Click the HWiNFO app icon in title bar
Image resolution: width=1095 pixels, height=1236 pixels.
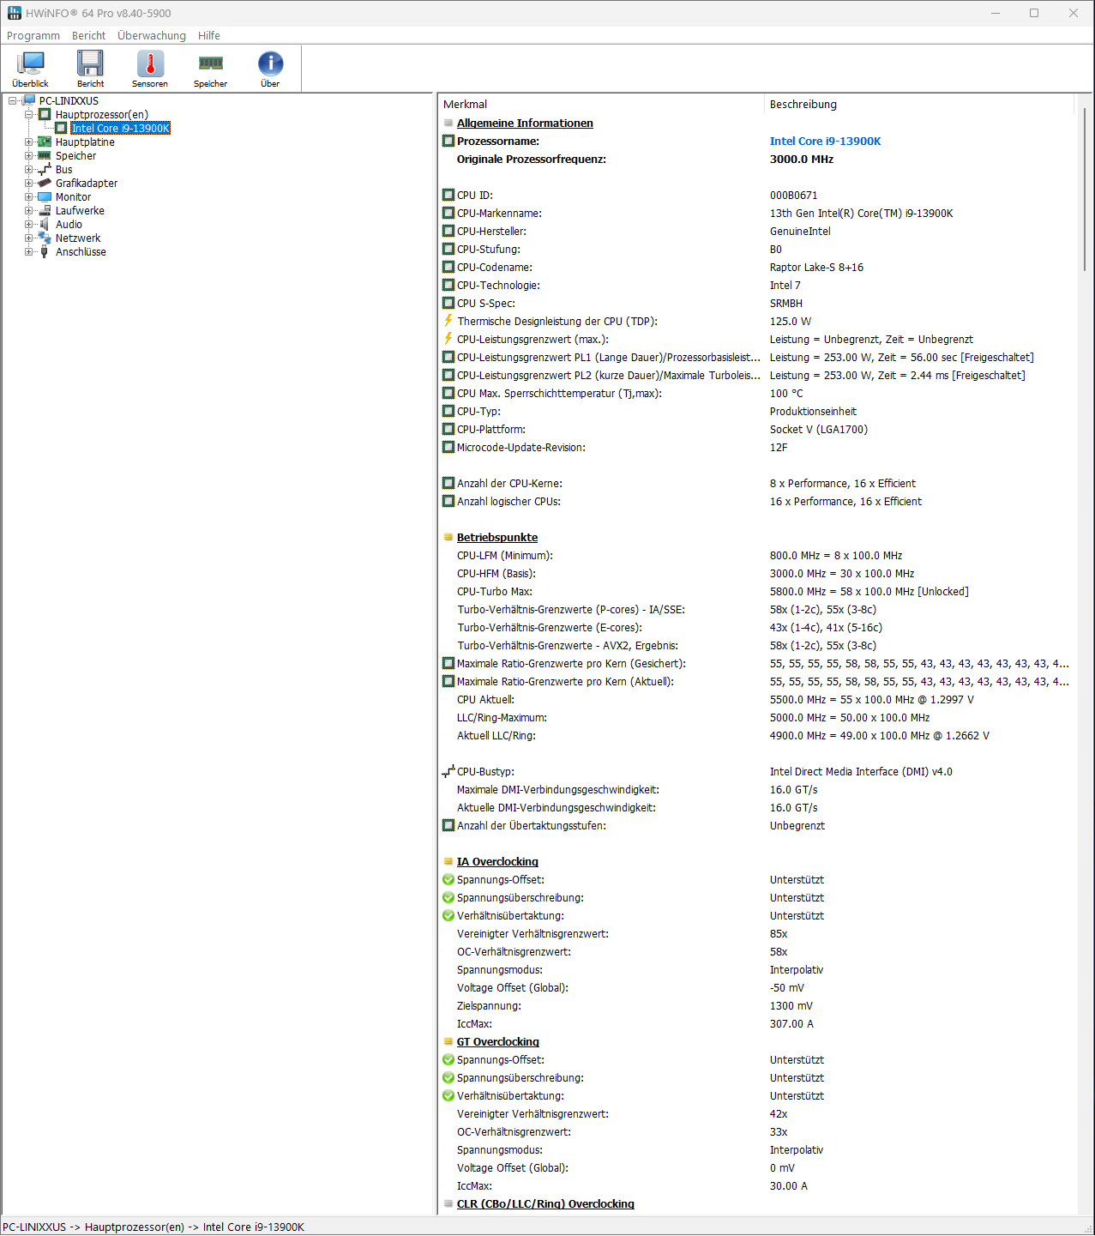click(14, 13)
